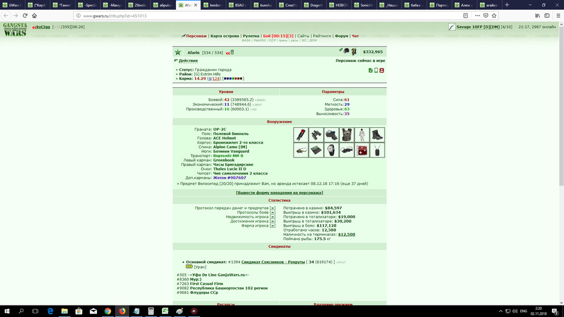
Task: Click the OP-2C grenade item icon
Action: [x=301, y=135]
